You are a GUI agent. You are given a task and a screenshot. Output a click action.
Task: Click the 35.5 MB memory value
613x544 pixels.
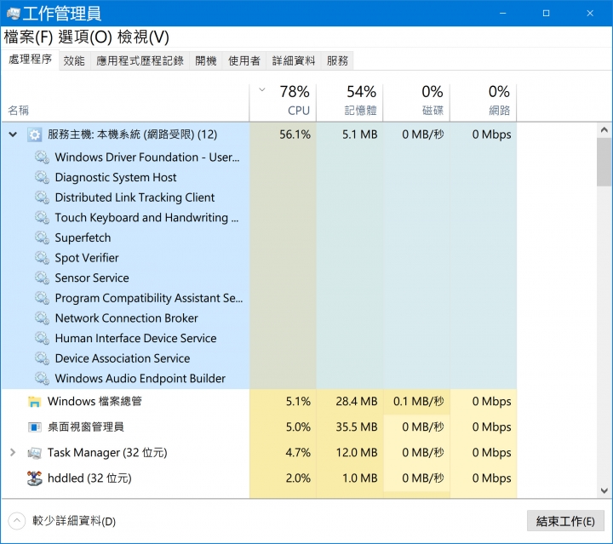point(357,427)
